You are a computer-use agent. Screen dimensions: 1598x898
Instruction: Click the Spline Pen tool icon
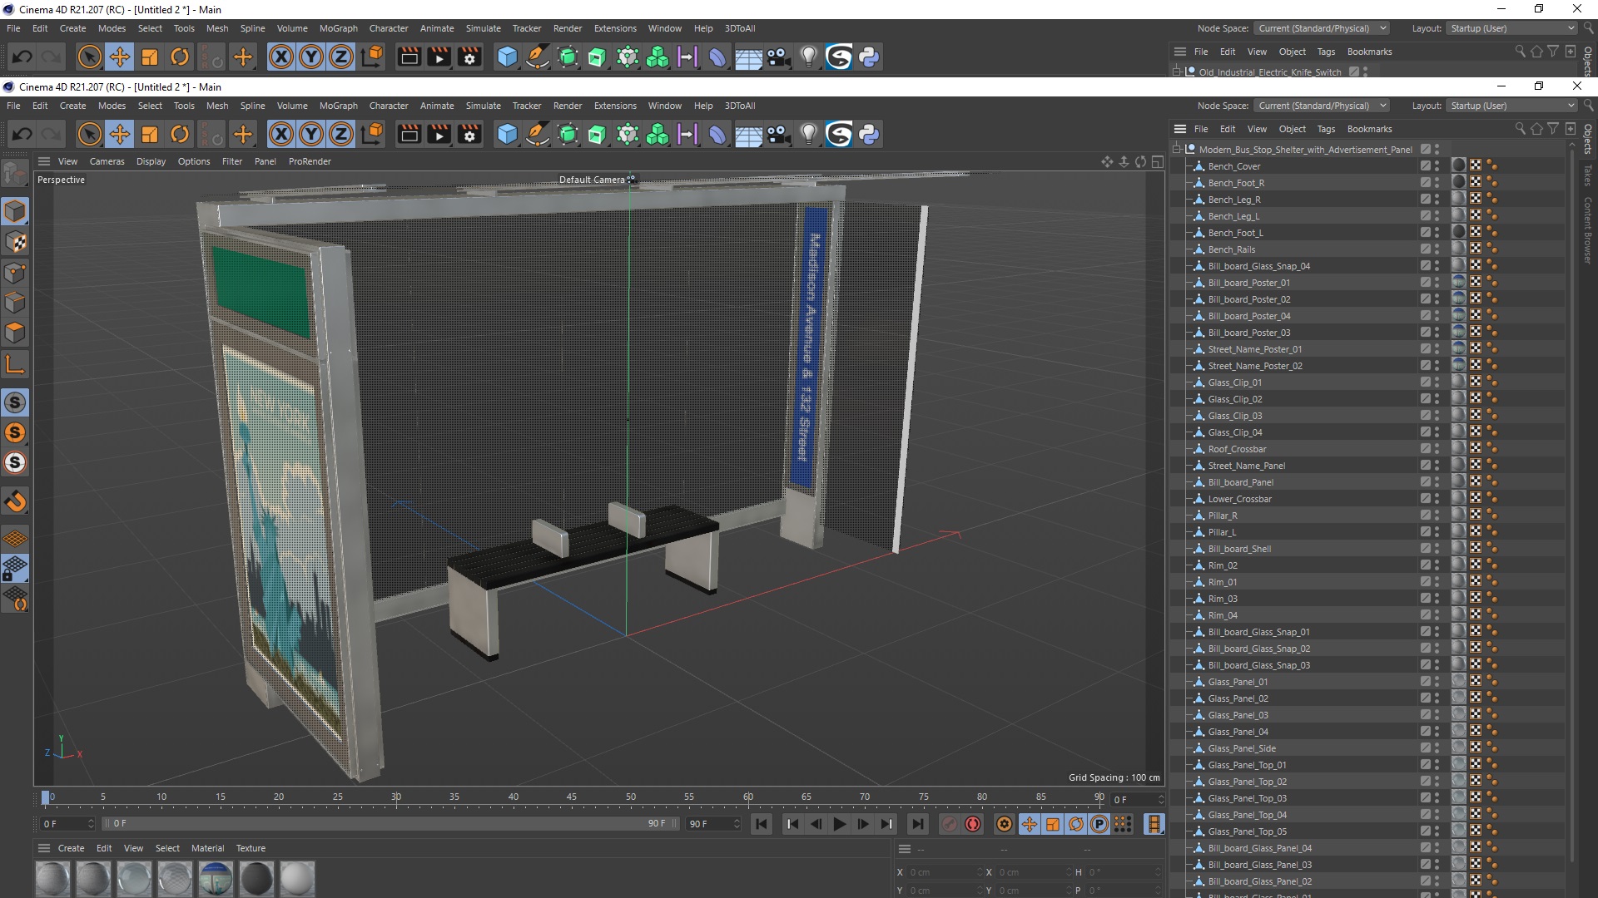click(x=538, y=134)
